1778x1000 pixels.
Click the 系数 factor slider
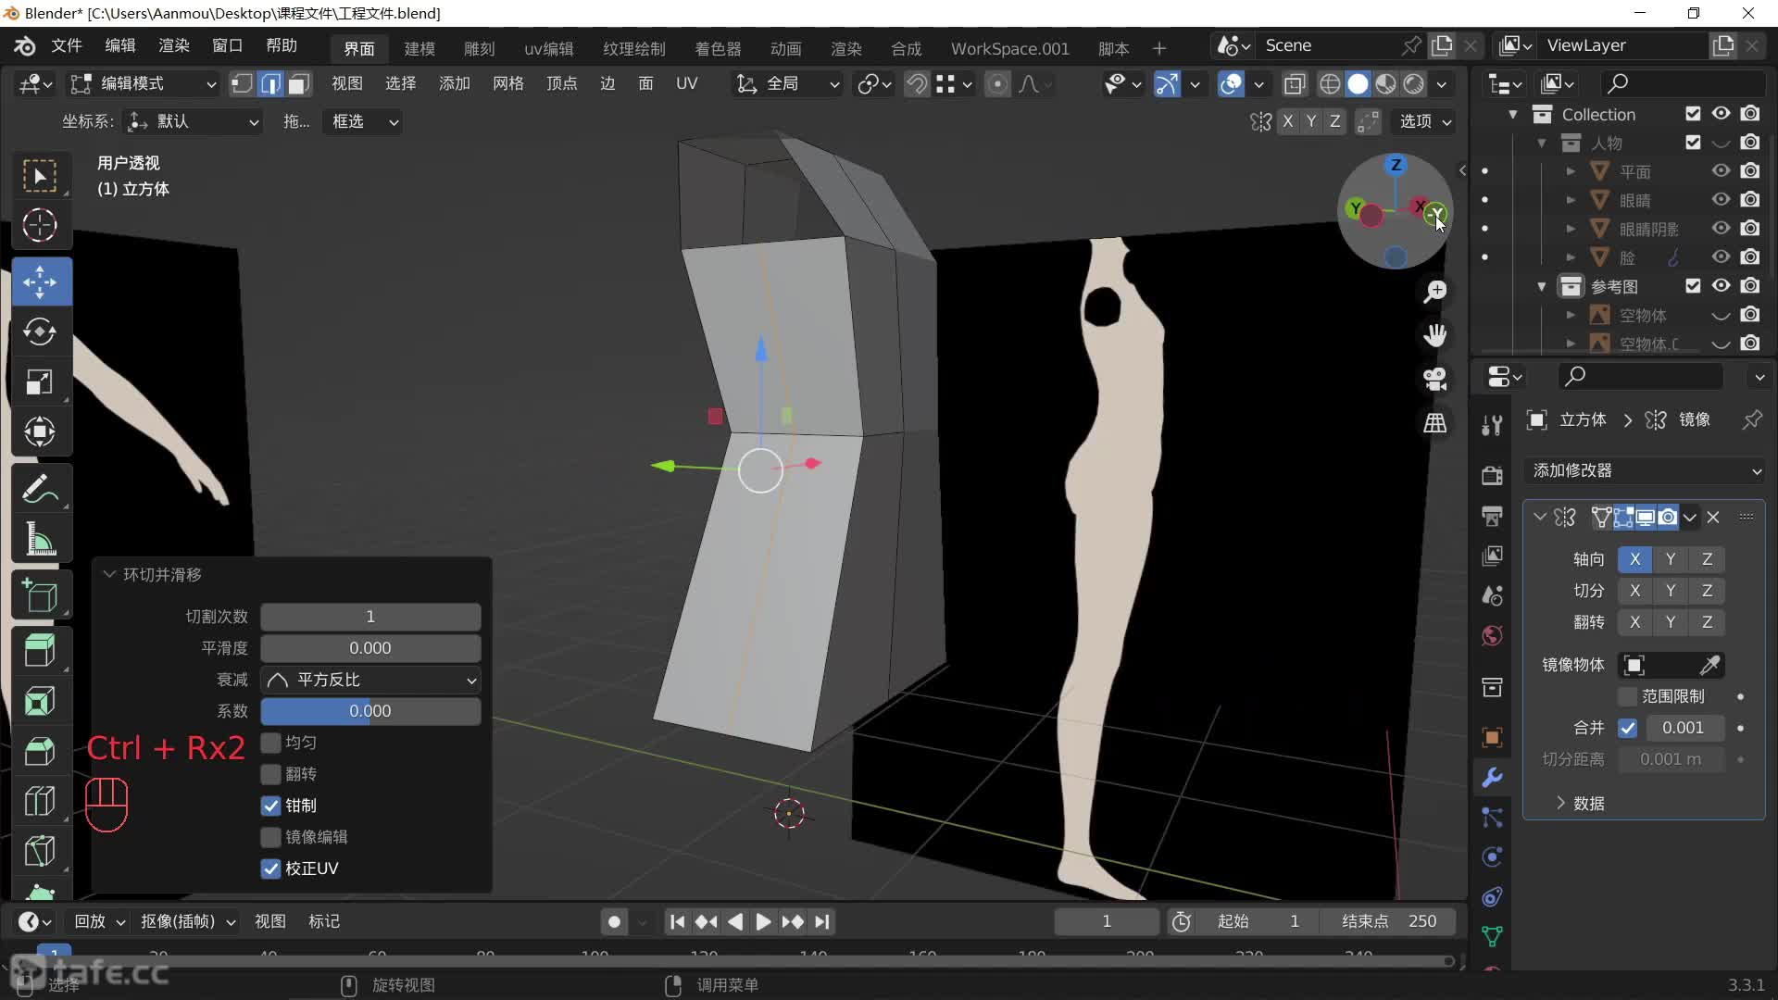point(370,711)
